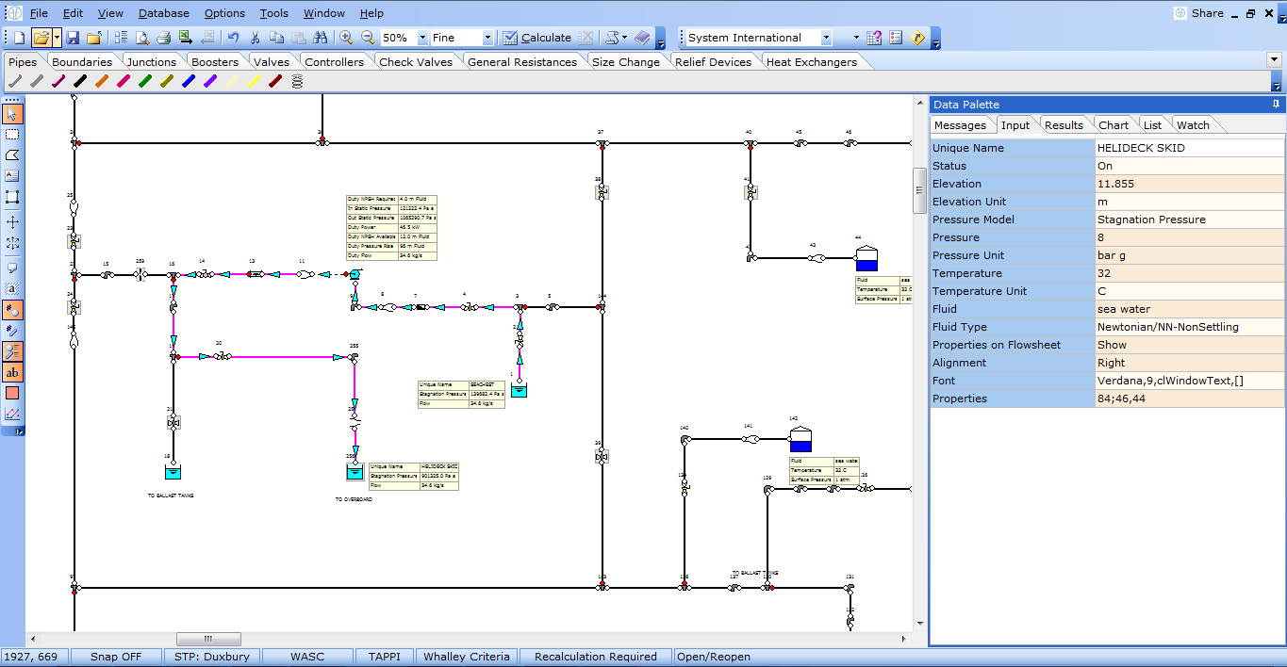Viewport: 1287px width, 667px height.
Task: Open the Database menu
Action: pos(163,13)
